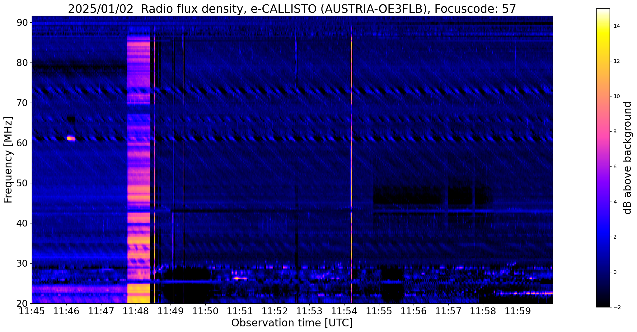Click the 11:59 time tick label
Viewport: 637px width, 332px height.
(x=518, y=311)
